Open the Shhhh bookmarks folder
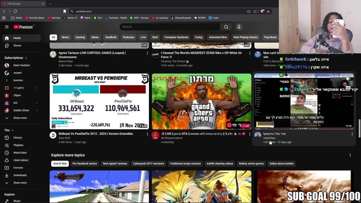The image size is (361, 203). click(x=17, y=18)
